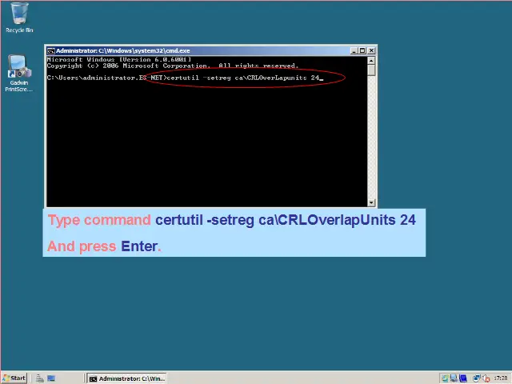The height and width of the screenshot is (384, 512).
Task: Click the muted volume tray icon
Action: pyautogui.click(x=486, y=378)
